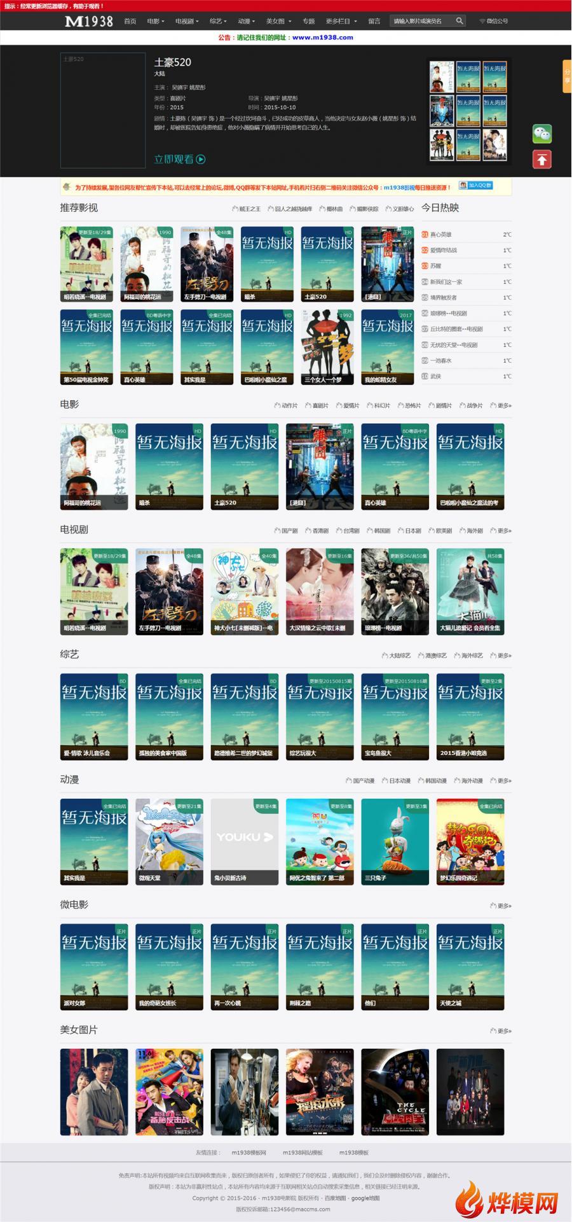Expand the 电影 nav dropdown

tap(156, 21)
